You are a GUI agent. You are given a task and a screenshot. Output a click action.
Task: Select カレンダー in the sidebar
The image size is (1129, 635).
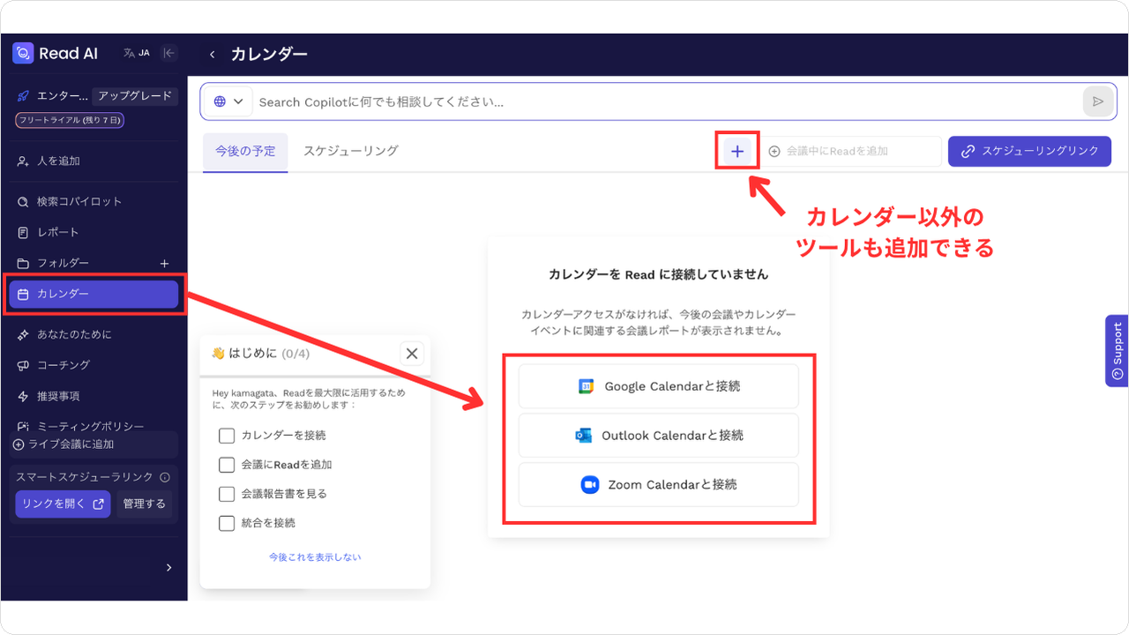click(94, 295)
